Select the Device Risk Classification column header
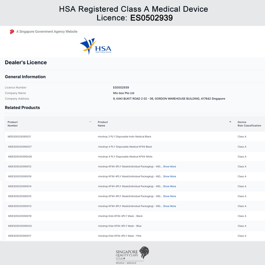Viewport: 265px width, 265px height. tap(249, 124)
